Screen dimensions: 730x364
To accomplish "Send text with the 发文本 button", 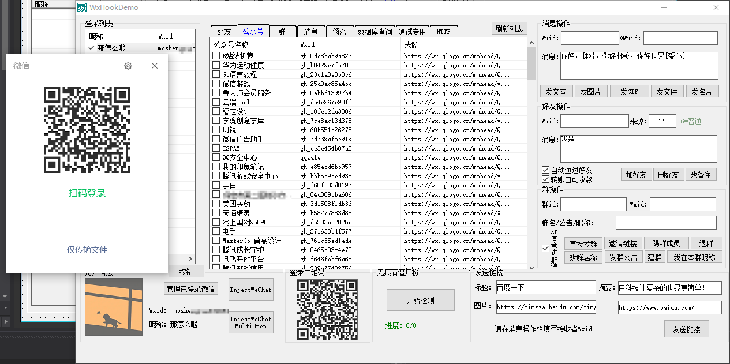I will pos(556,92).
